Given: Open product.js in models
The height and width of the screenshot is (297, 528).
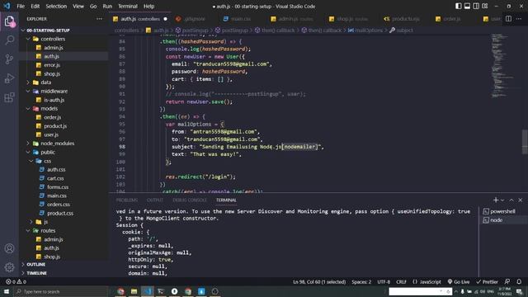Looking at the screenshot, I should (x=64, y=126).
